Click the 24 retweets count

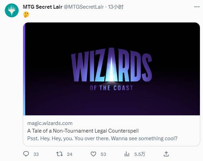[69, 154]
